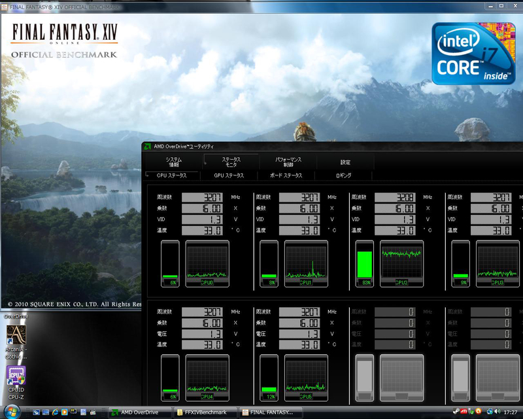Click the CPU0 VID value 1.3
Viewport: 523px width, 419px height.
[202, 219]
